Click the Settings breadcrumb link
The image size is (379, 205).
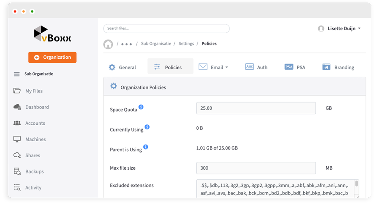point(186,44)
